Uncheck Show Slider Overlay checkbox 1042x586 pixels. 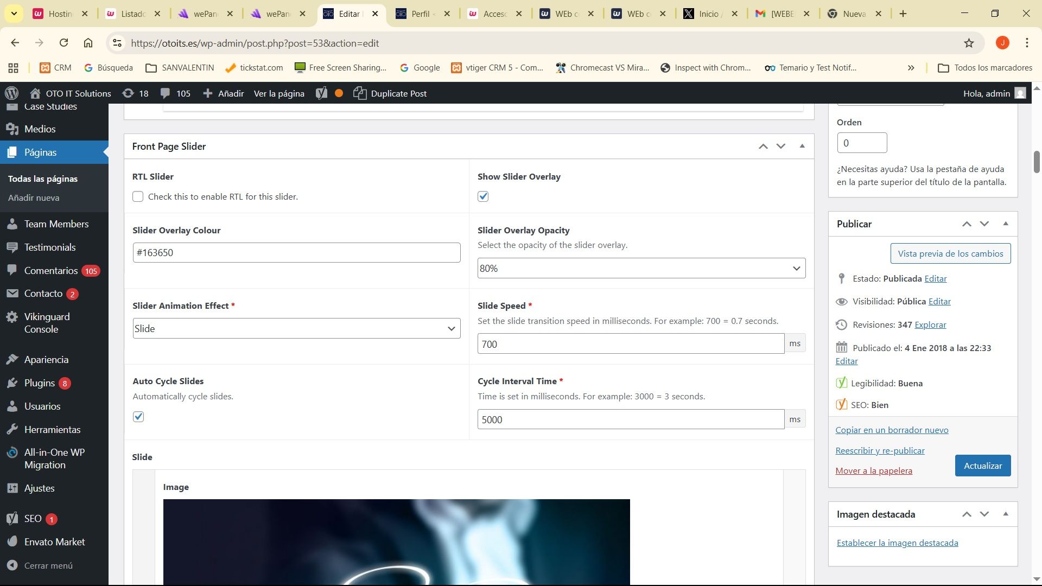pyautogui.click(x=483, y=196)
